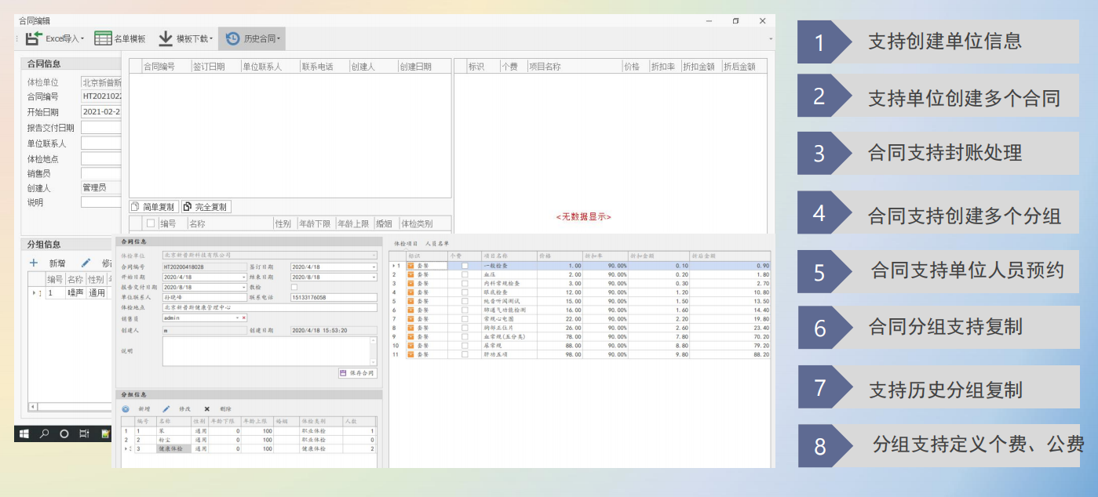Open the 报告交付日期 2020/8/18 dropdown
Image resolution: width=1098 pixels, height=497 pixels.
(244, 288)
